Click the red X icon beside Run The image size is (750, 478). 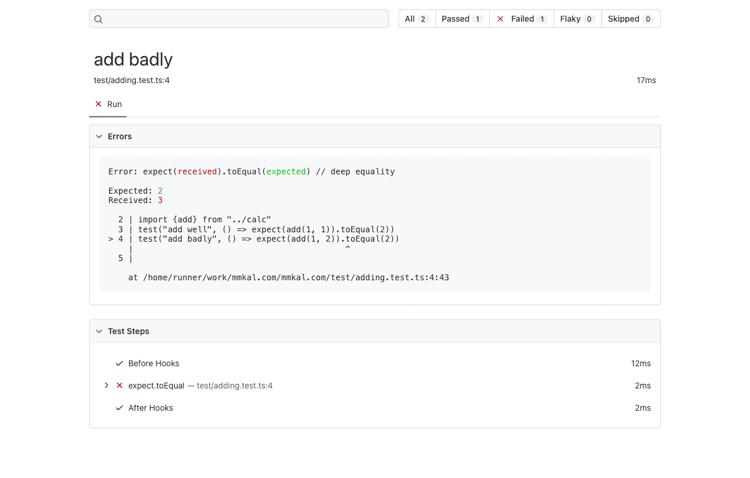(98, 104)
